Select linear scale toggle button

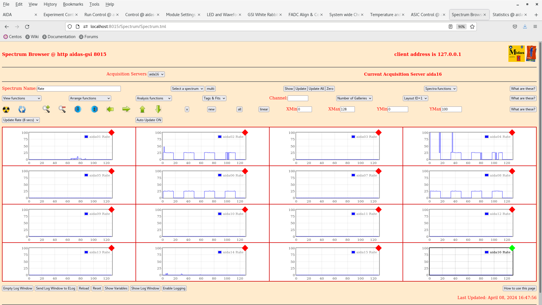point(264,109)
